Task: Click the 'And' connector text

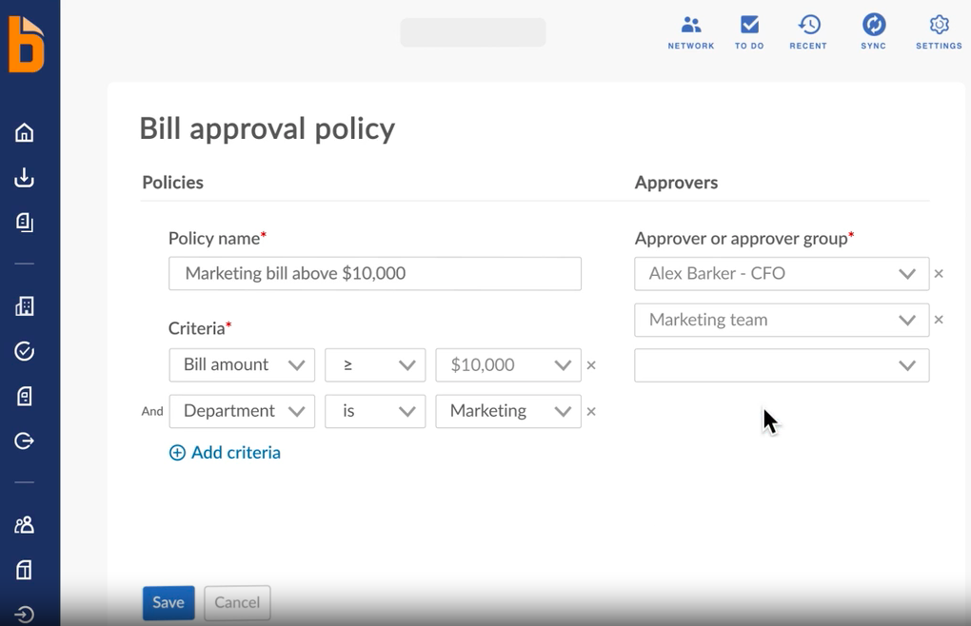Action: pyautogui.click(x=152, y=411)
